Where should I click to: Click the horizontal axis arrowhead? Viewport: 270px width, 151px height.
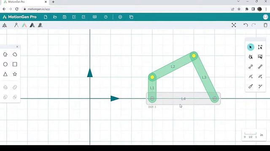115,99
